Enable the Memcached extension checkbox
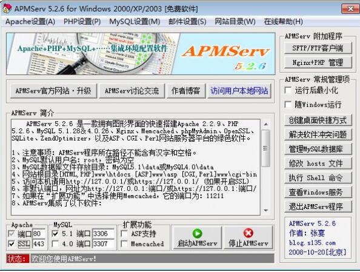The width and height of the screenshot is (360, 272). click(124, 244)
